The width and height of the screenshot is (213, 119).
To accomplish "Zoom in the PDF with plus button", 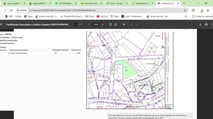I will pos(102,24).
